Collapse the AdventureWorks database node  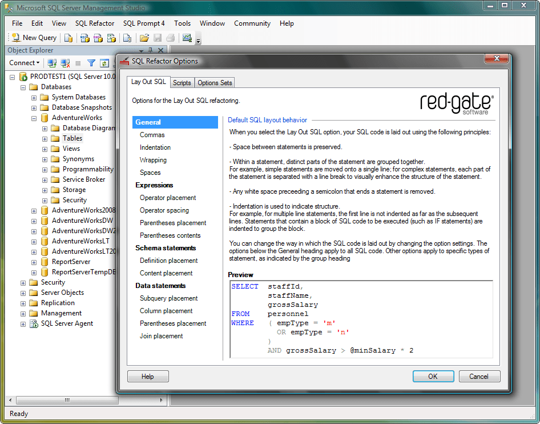(34, 118)
